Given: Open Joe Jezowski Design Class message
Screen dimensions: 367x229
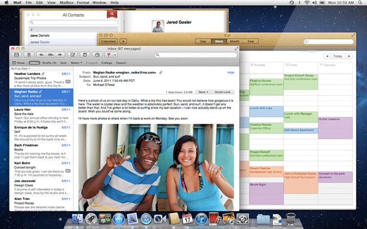Looking at the screenshot, I should point(41,186).
